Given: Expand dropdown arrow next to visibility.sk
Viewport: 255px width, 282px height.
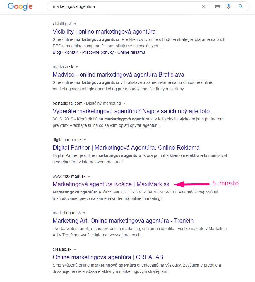Looking at the screenshot, I should [x=75, y=24].
